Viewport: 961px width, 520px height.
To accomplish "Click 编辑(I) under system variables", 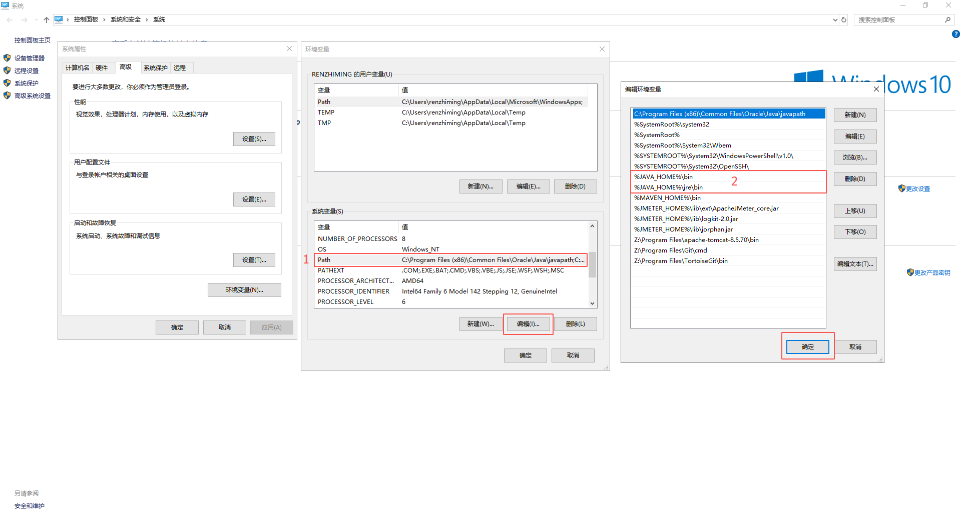I will coord(529,324).
